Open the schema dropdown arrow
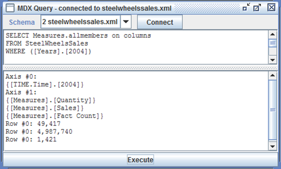The width and height of the screenshot is (281, 169). pos(125,22)
